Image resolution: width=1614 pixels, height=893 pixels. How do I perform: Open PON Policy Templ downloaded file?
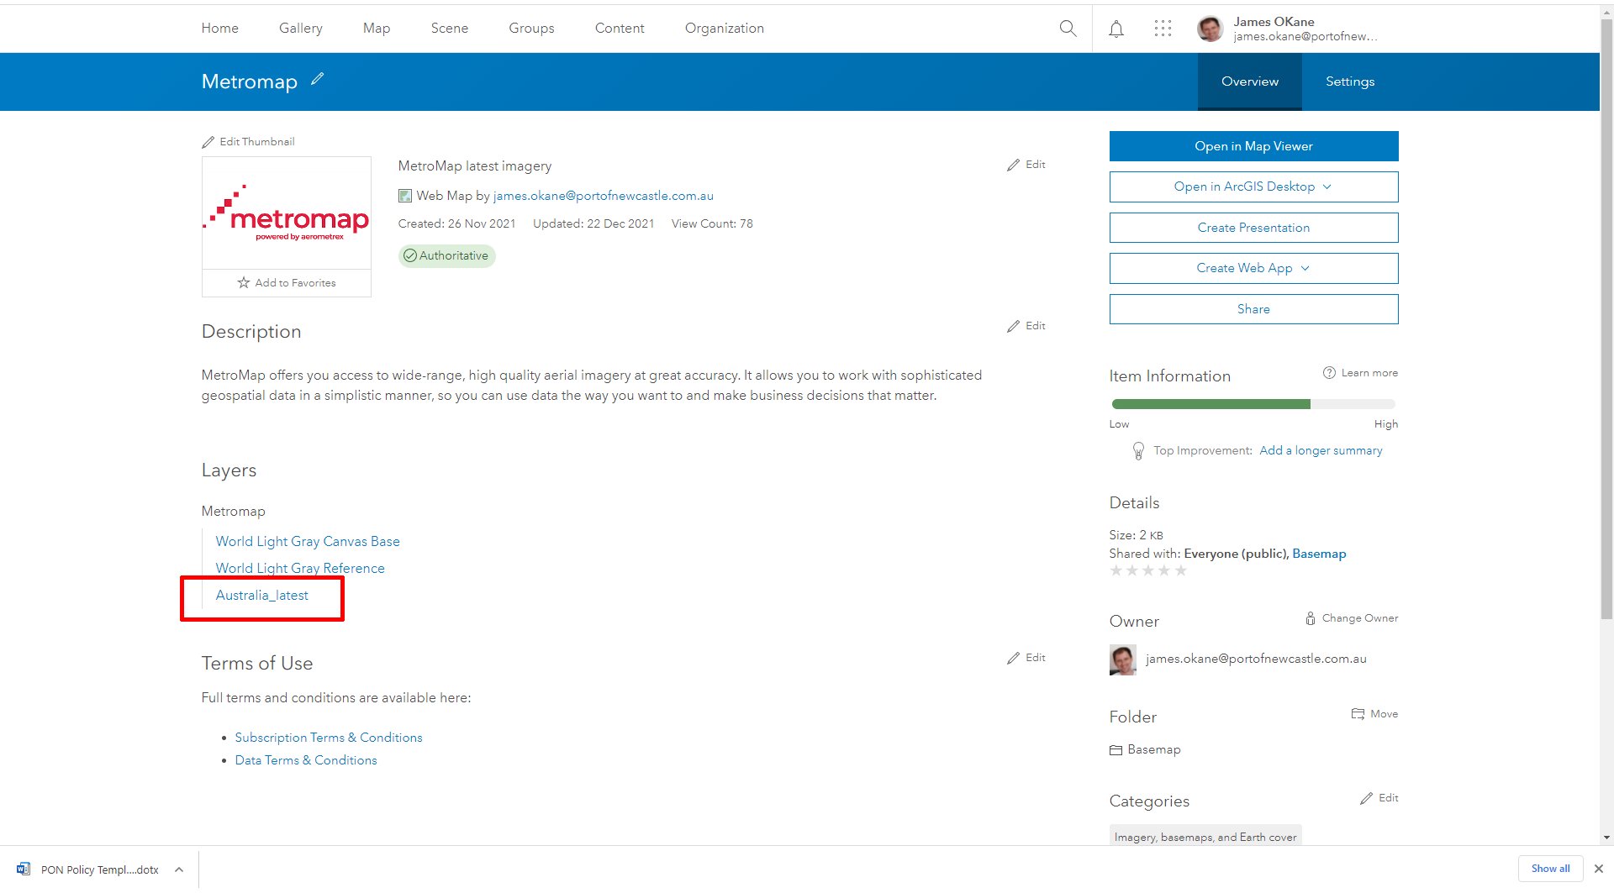pos(99,869)
